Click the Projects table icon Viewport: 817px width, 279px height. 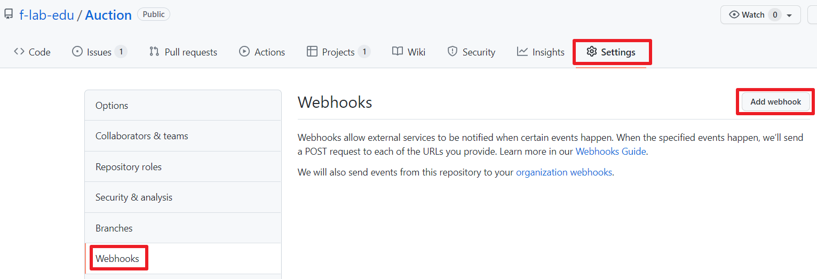[x=312, y=52]
